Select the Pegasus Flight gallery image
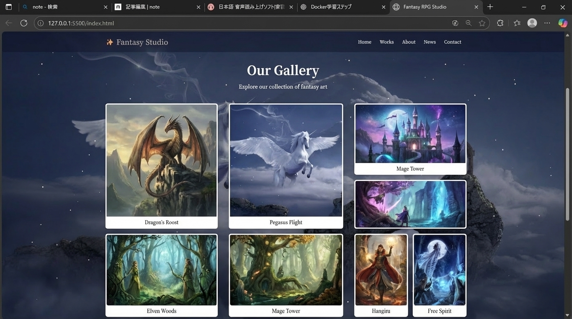The width and height of the screenshot is (572, 319). [286, 160]
